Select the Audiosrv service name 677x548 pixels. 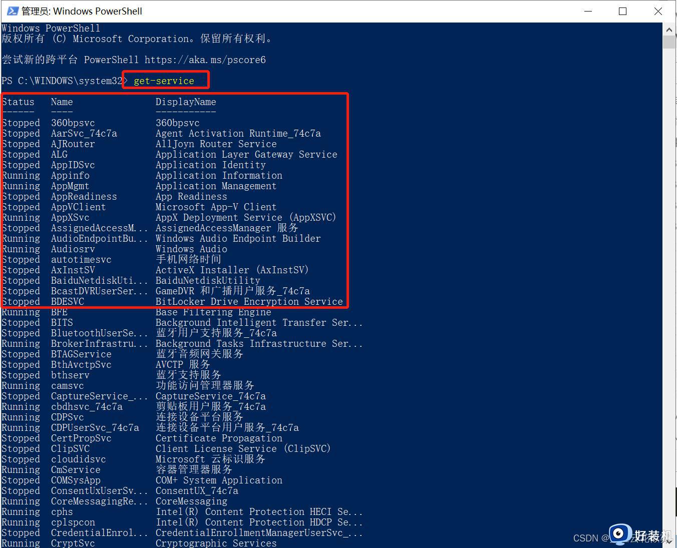(x=73, y=249)
